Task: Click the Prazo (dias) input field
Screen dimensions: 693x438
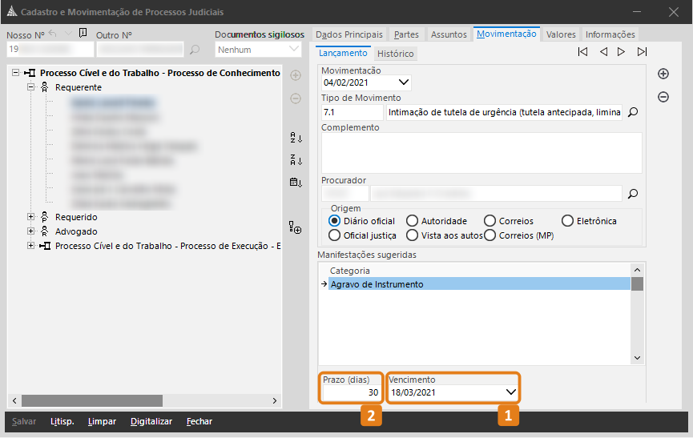Action: pos(351,392)
